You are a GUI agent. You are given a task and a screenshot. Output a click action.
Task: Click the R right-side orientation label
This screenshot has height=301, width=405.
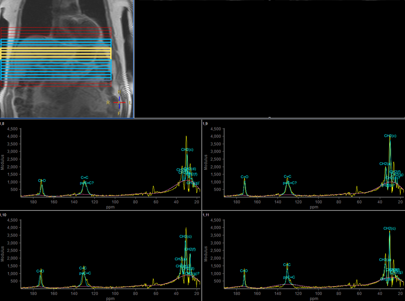click(x=108, y=103)
